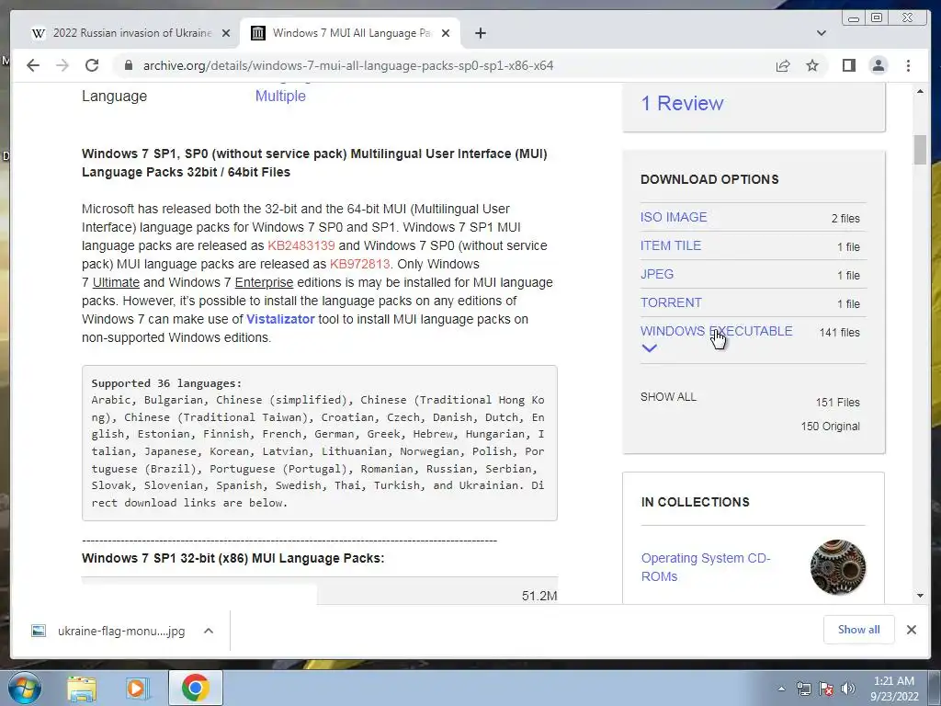Open the network status tray icon
The image size is (941, 706).
pos(803,689)
